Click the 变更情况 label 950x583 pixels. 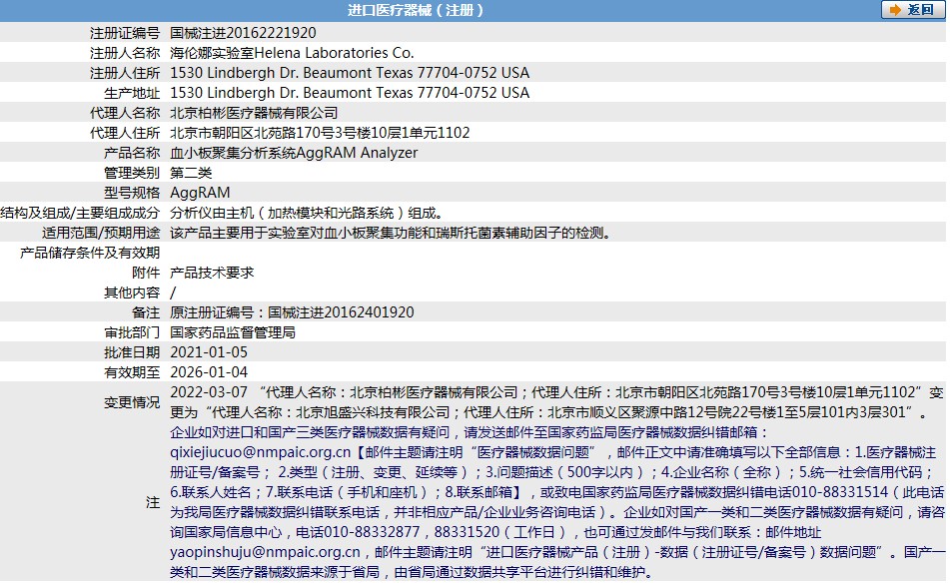(x=132, y=402)
